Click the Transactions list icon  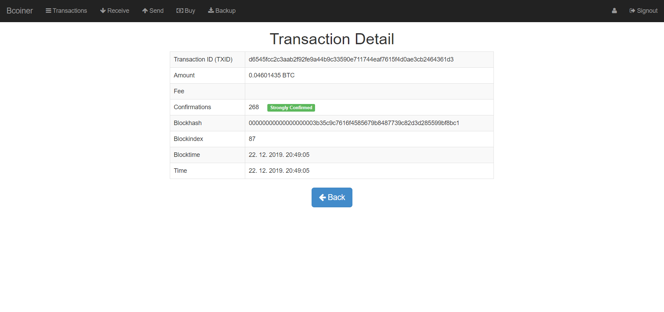[x=48, y=11]
